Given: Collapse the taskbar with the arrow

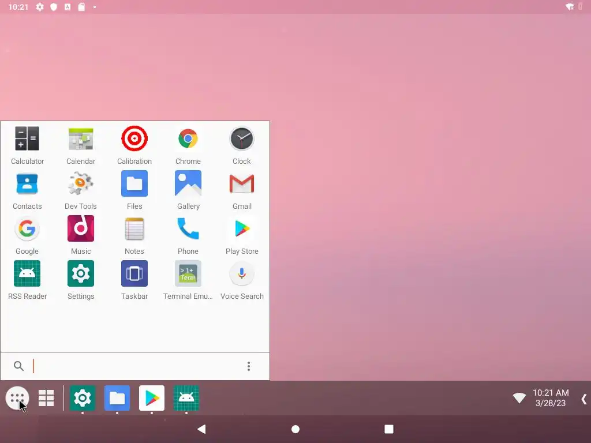Looking at the screenshot, I should [584, 399].
